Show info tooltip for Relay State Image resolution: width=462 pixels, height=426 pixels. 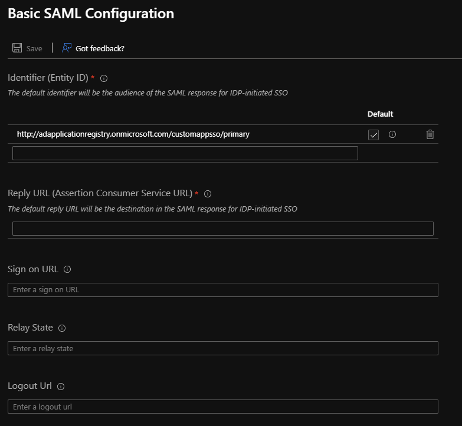(x=62, y=328)
